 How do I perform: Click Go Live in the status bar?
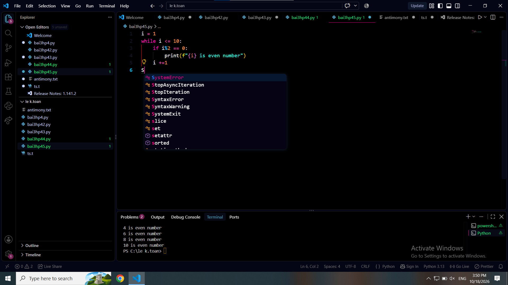[x=459, y=267]
